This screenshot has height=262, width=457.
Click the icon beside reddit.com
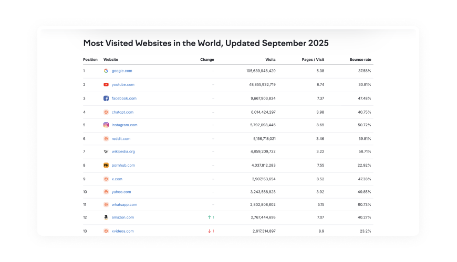[106, 139]
